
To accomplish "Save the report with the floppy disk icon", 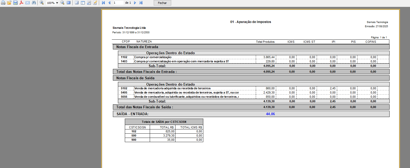I will click(15, 3).
